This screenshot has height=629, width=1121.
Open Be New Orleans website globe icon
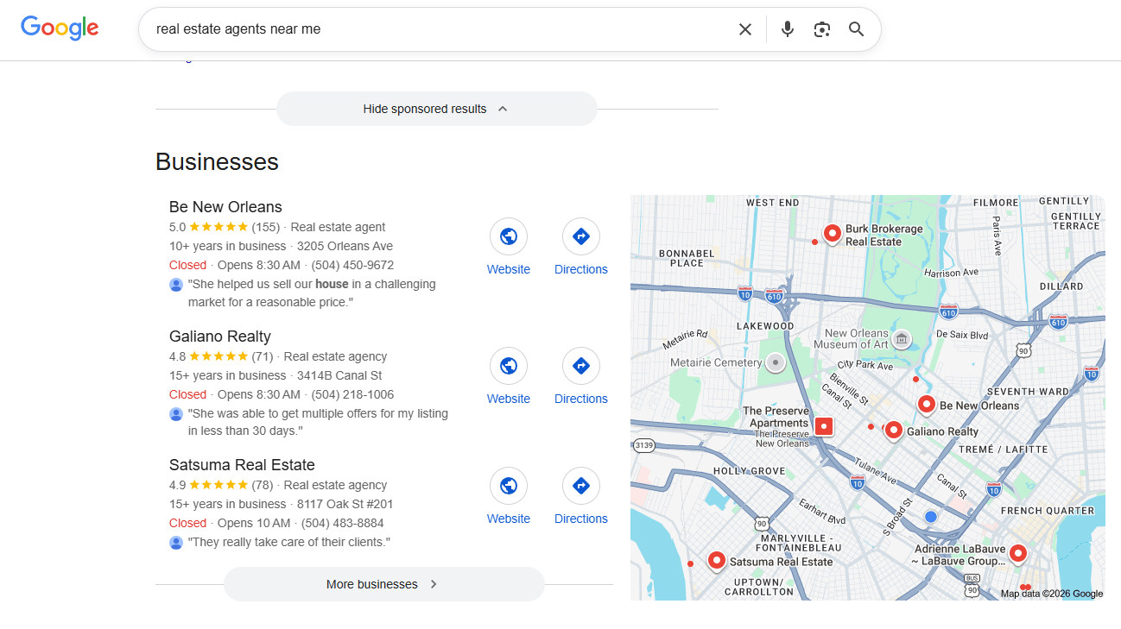click(x=509, y=236)
